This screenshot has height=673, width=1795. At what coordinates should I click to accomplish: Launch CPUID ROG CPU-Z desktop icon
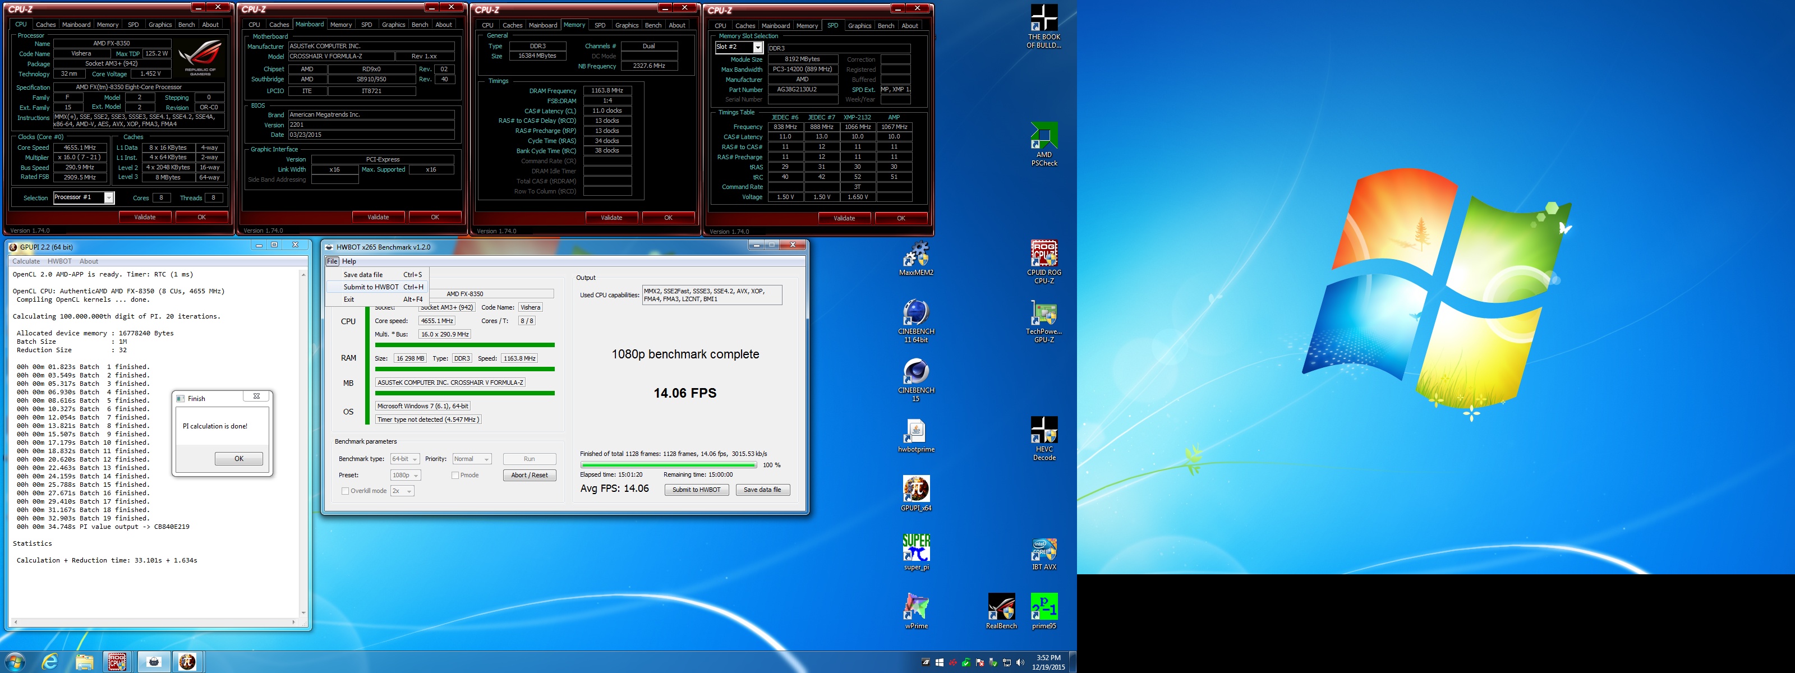(x=1043, y=262)
